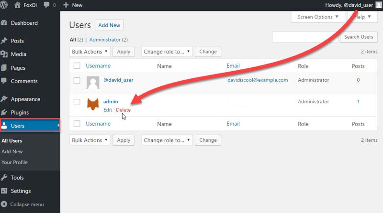Expand the Screen Options panel
The height and width of the screenshot is (213, 383).
click(318, 17)
